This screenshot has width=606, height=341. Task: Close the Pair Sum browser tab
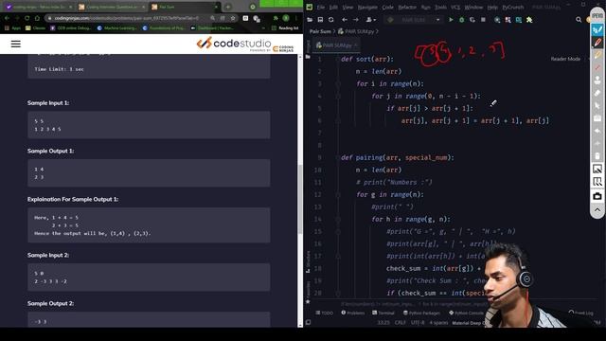click(x=217, y=7)
